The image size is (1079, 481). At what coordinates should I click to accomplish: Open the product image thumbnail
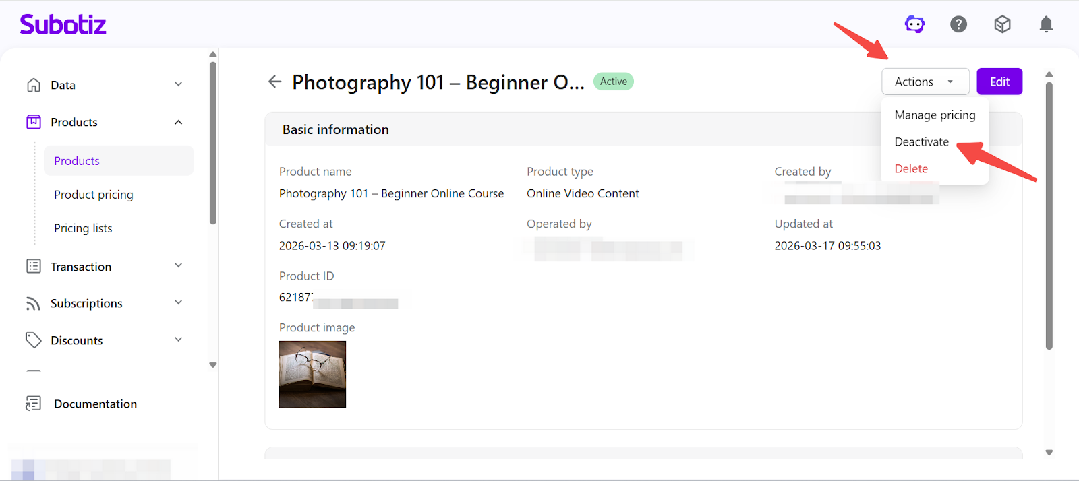tap(312, 374)
